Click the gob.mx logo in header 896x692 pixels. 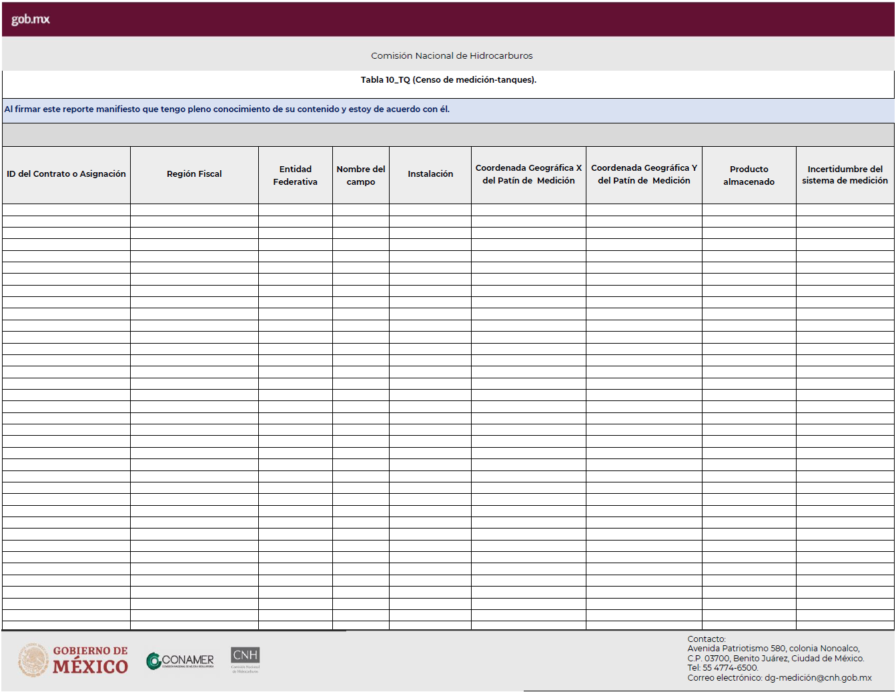30,19
